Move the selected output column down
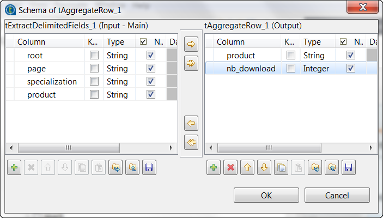This screenshot has width=383, height=218. pyautogui.click(x=264, y=168)
